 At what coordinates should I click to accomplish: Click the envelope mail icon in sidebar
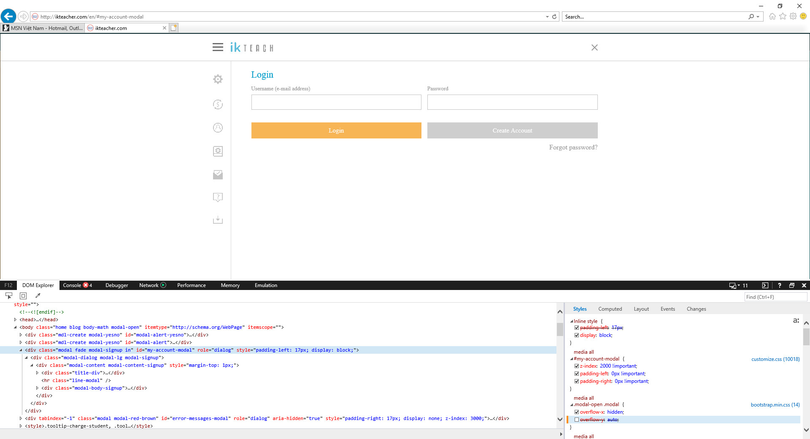point(218,175)
